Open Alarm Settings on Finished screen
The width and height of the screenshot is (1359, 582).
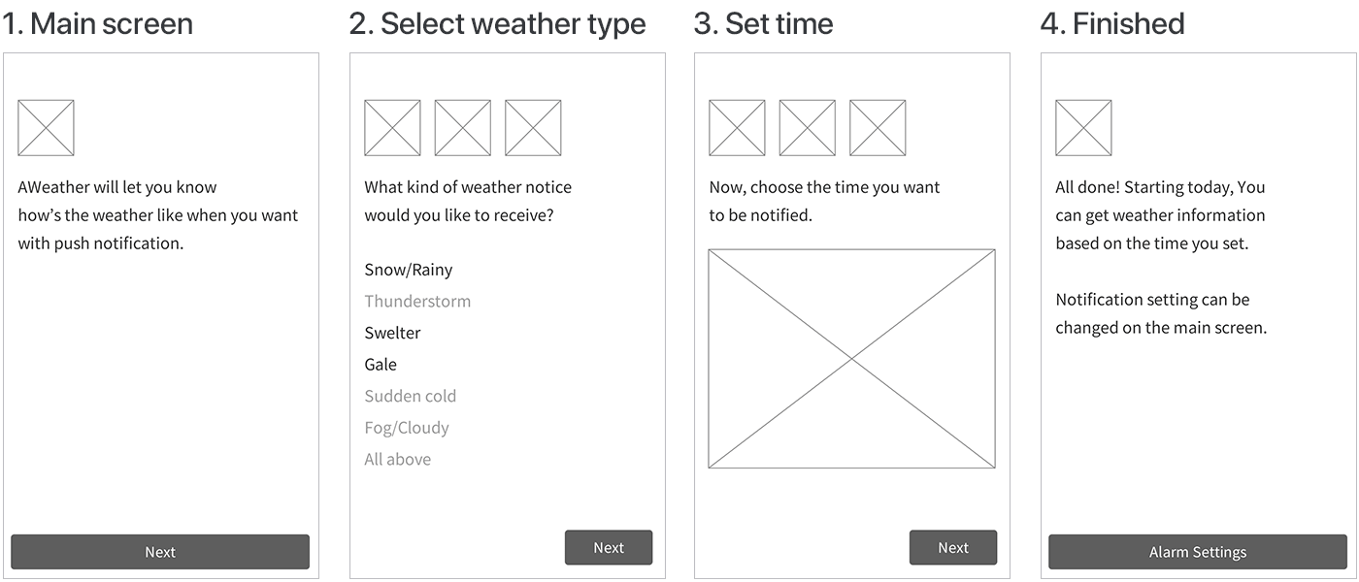(1198, 552)
